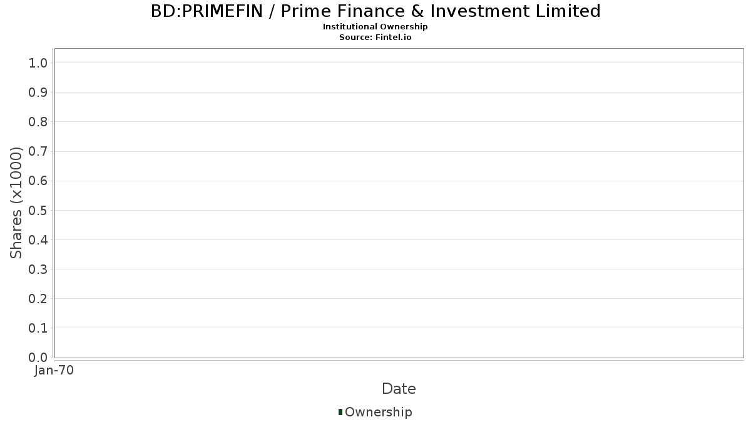The height and width of the screenshot is (422, 751).
Task: Click the 0.8 y-axis tick label
Action: (38, 122)
